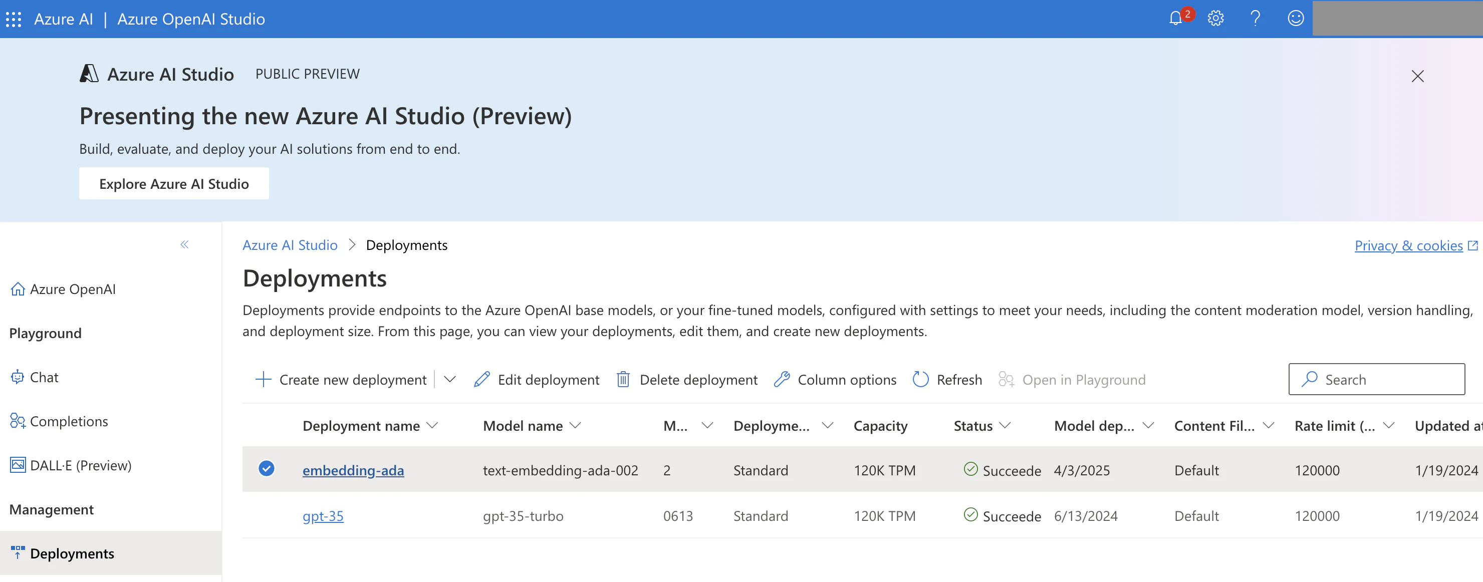Click the plus icon for new deployment
Viewport: 1483px width, 582px height.
[x=263, y=379]
